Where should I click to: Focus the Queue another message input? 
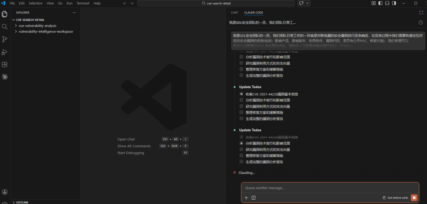pos(330,188)
